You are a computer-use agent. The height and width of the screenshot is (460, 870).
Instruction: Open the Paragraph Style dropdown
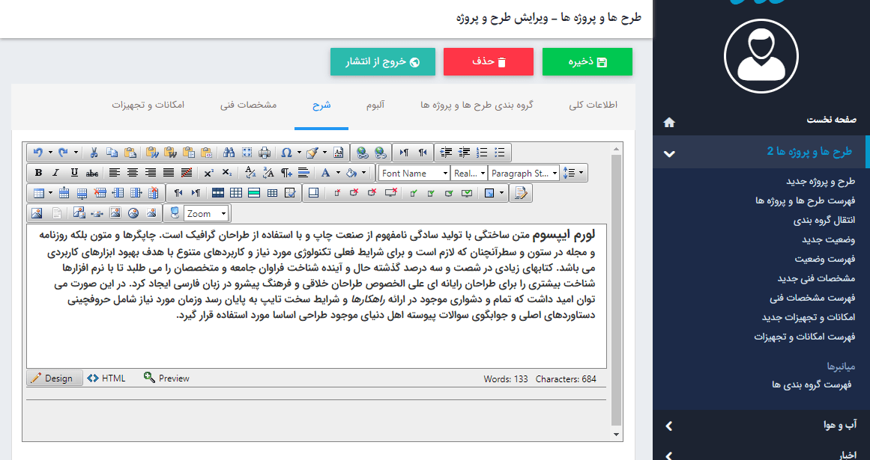pyautogui.click(x=524, y=173)
